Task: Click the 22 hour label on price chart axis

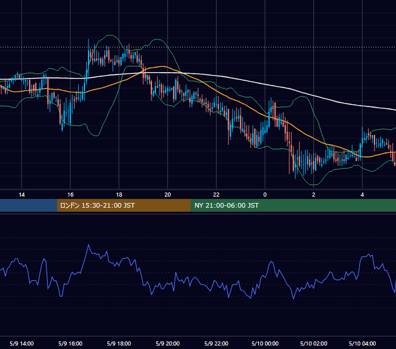Action: pos(217,195)
